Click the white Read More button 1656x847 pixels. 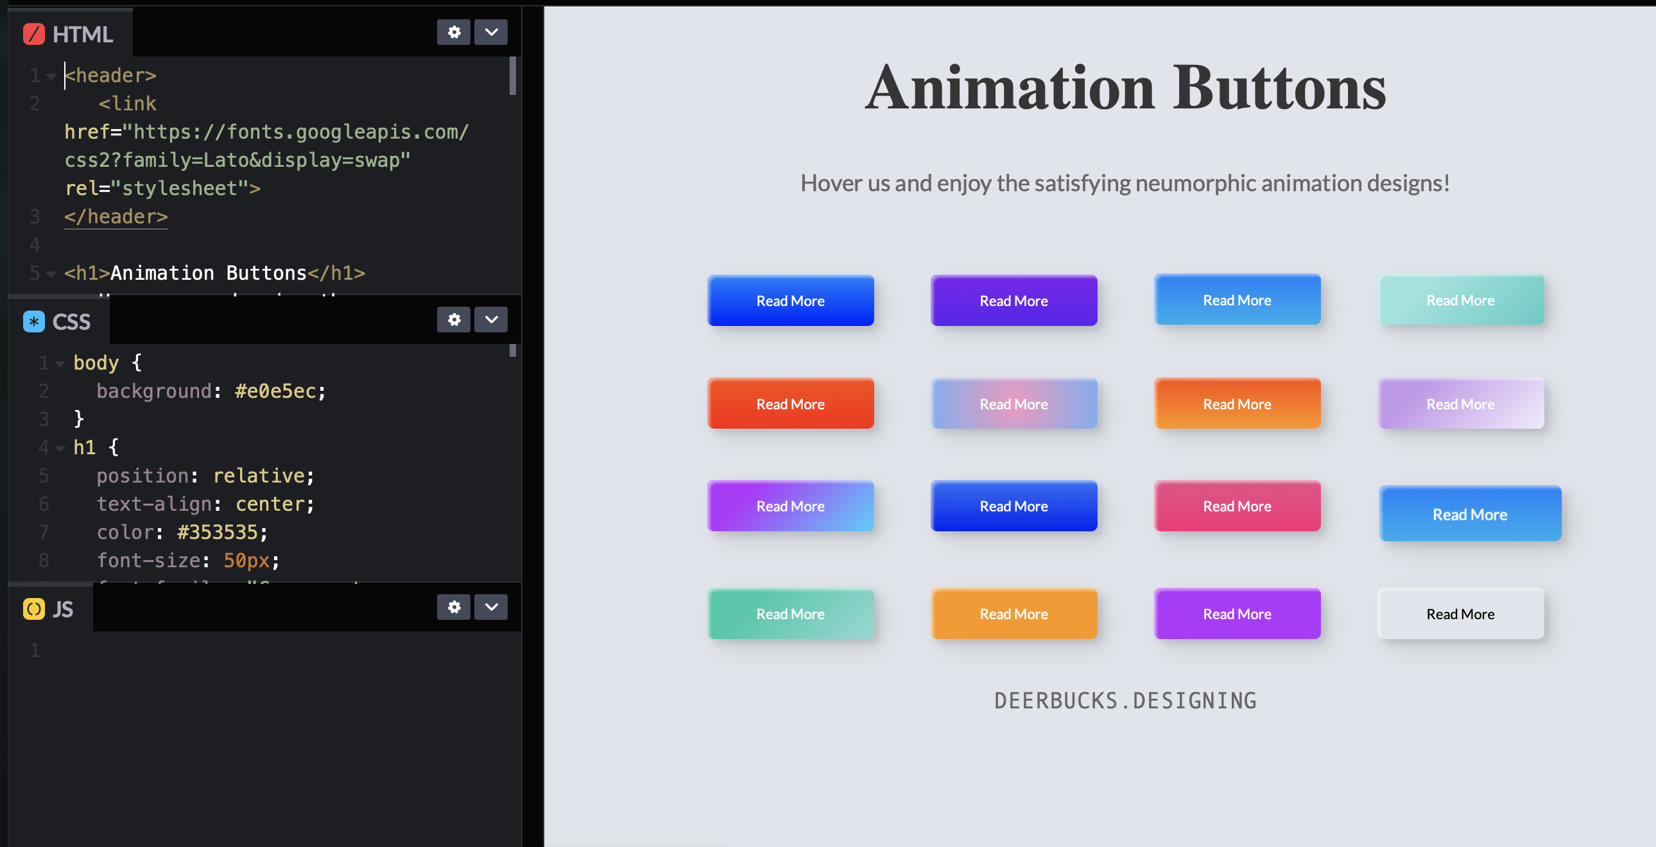pyautogui.click(x=1460, y=613)
